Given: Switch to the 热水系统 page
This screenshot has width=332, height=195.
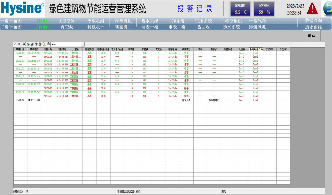Looking at the screenshot, I should (150, 21).
